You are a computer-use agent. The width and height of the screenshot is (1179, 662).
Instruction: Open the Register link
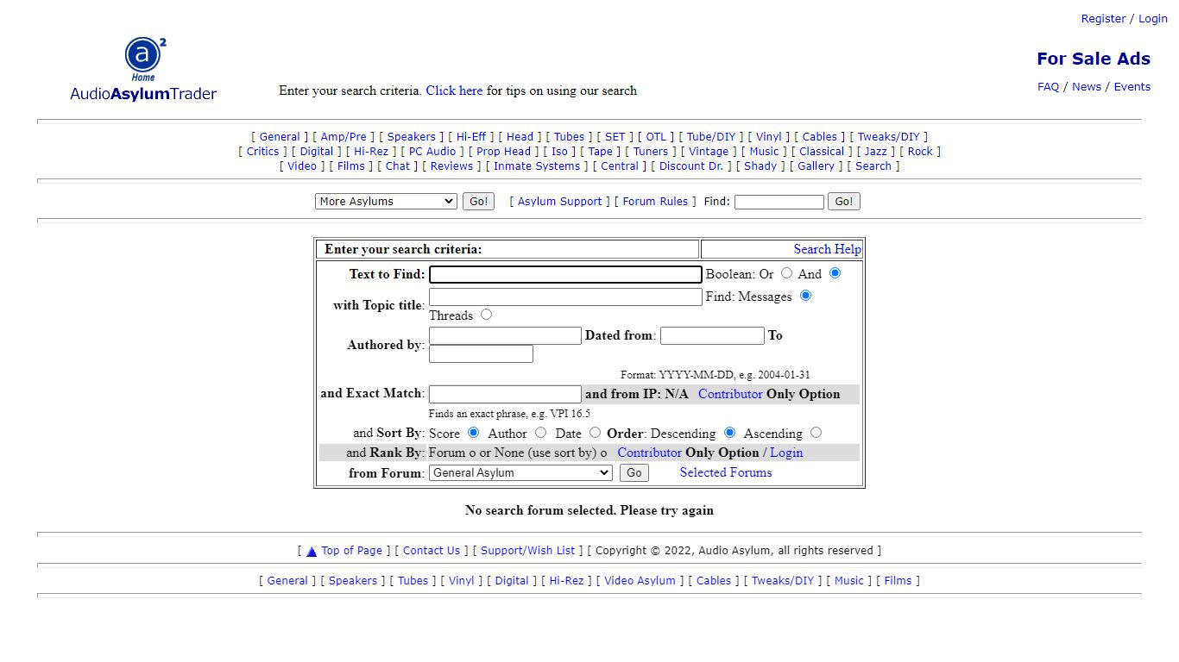(x=1103, y=18)
